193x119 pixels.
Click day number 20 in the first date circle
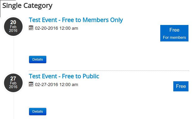[13, 23]
